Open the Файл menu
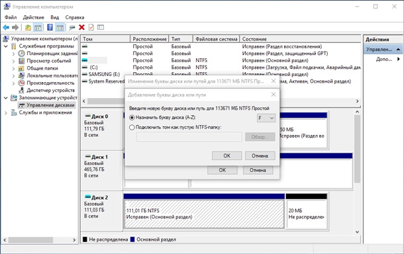 (11, 17)
